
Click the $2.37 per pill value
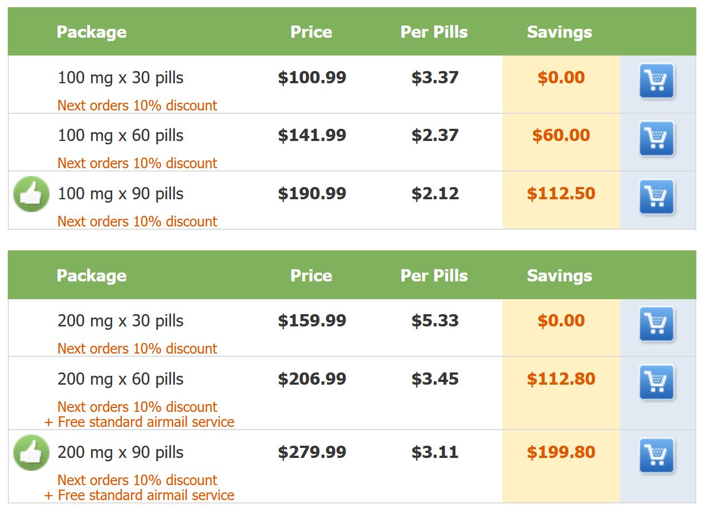(435, 135)
